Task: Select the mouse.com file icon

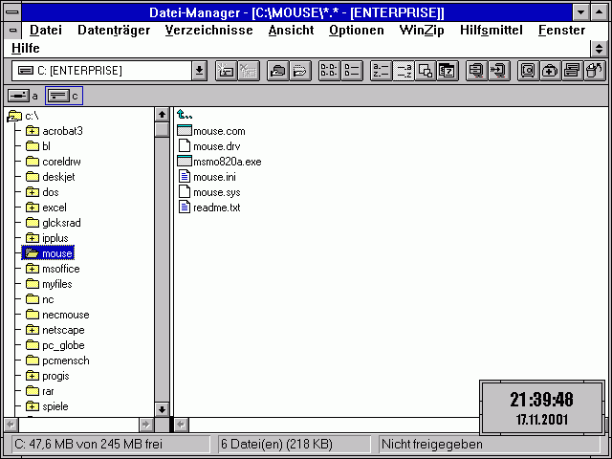Action: [x=185, y=131]
